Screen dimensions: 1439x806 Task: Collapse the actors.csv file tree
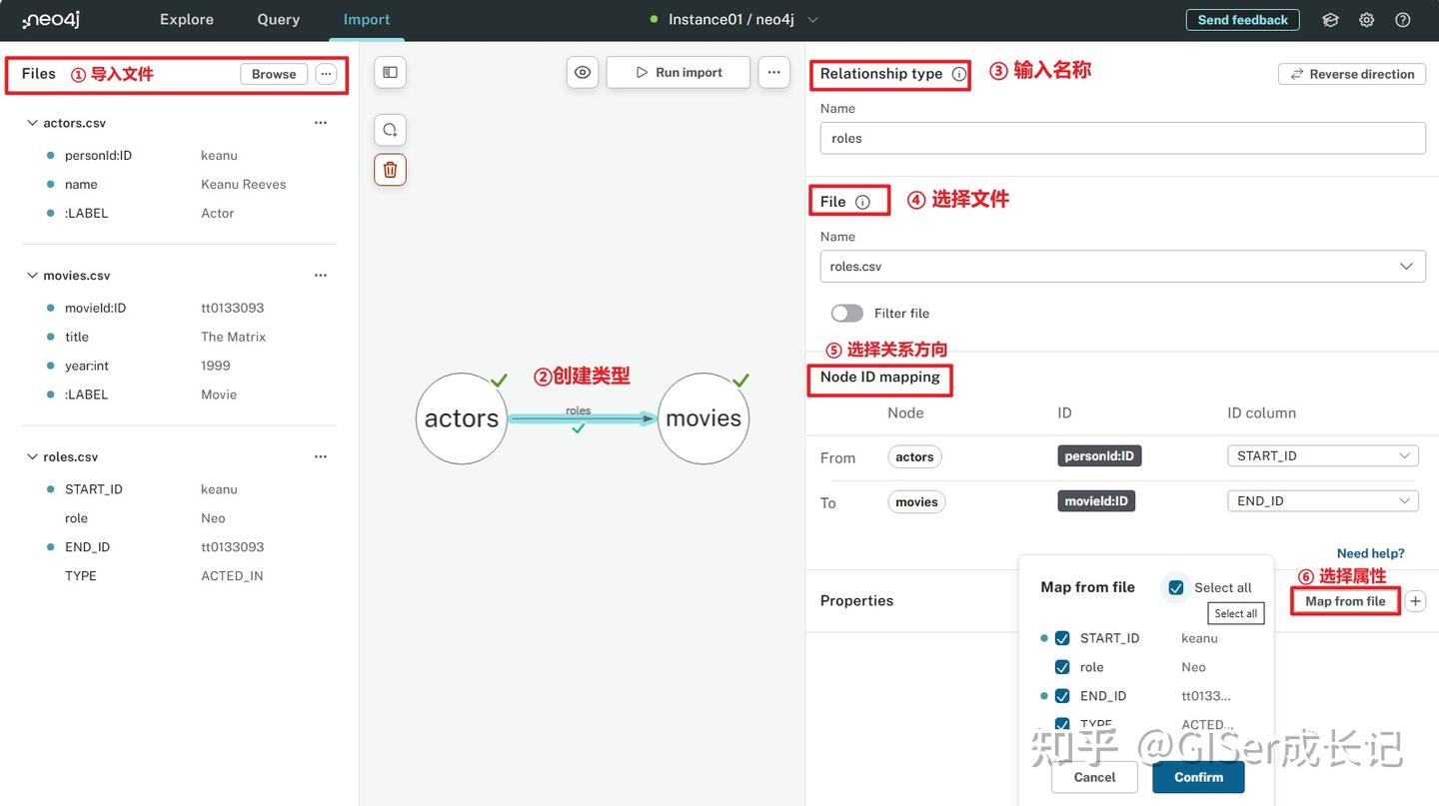pos(31,122)
